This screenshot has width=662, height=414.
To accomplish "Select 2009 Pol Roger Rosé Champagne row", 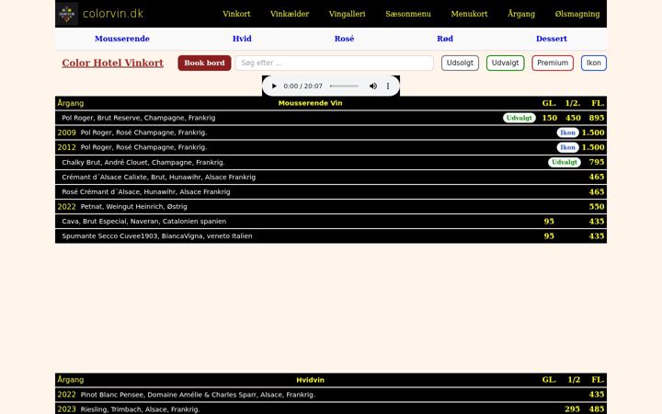I will point(331,132).
